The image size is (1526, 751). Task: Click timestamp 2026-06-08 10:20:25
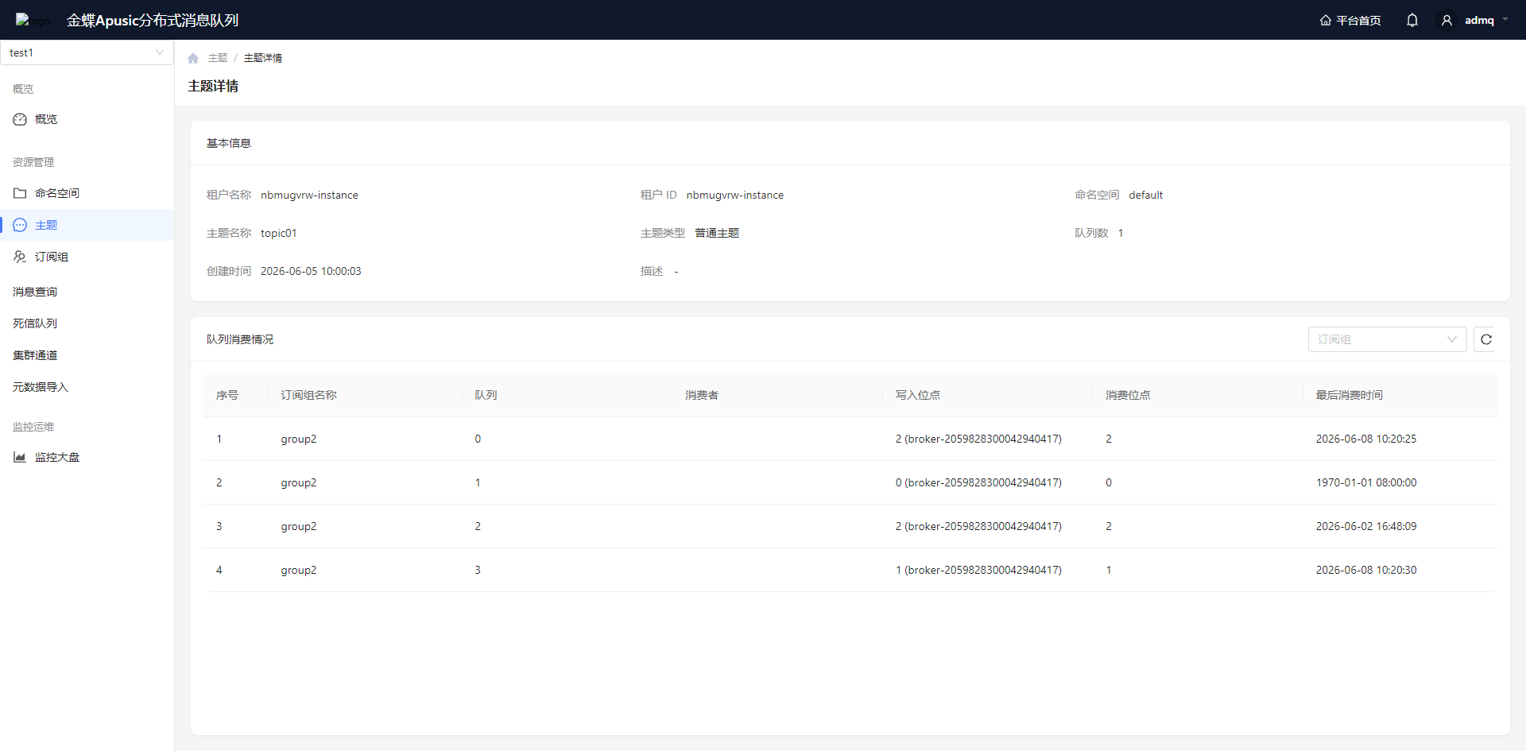[x=1366, y=439]
